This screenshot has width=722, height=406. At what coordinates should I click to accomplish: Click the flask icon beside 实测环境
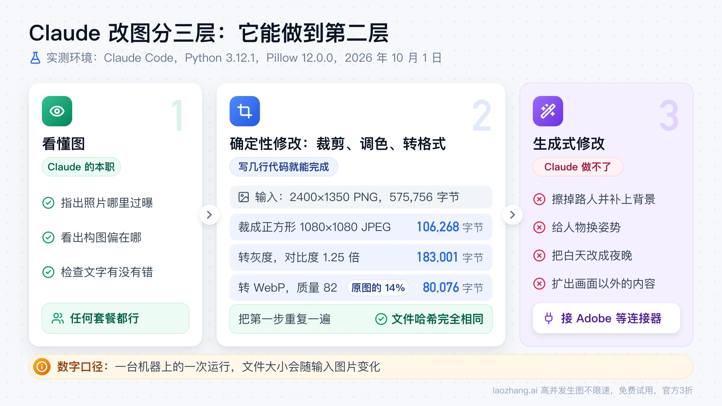[35, 58]
